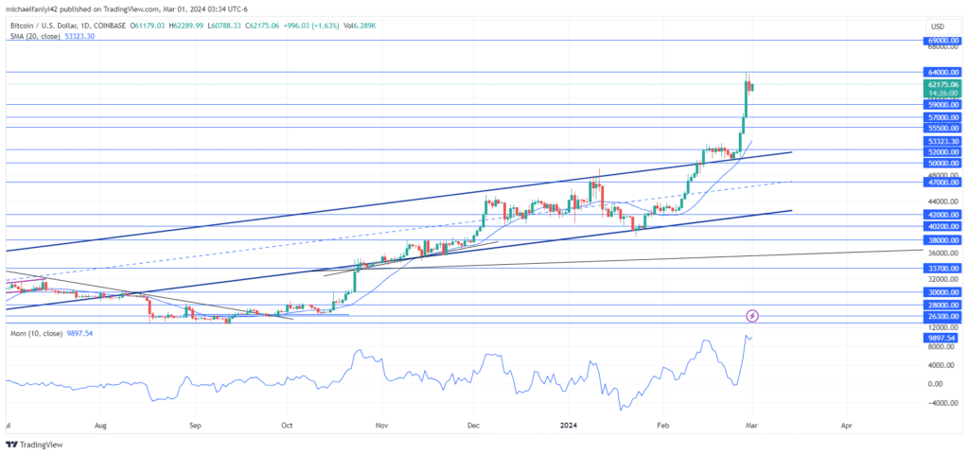
Task: Select the 47000.00 price level label
Action: click(943, 183)
